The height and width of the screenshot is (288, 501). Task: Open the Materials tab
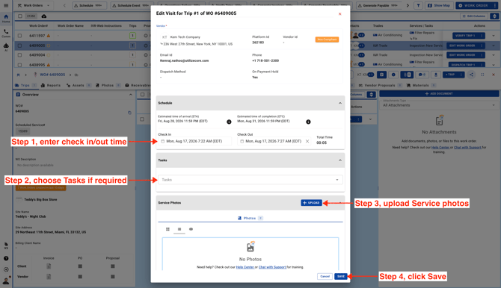tap(421, 86)
